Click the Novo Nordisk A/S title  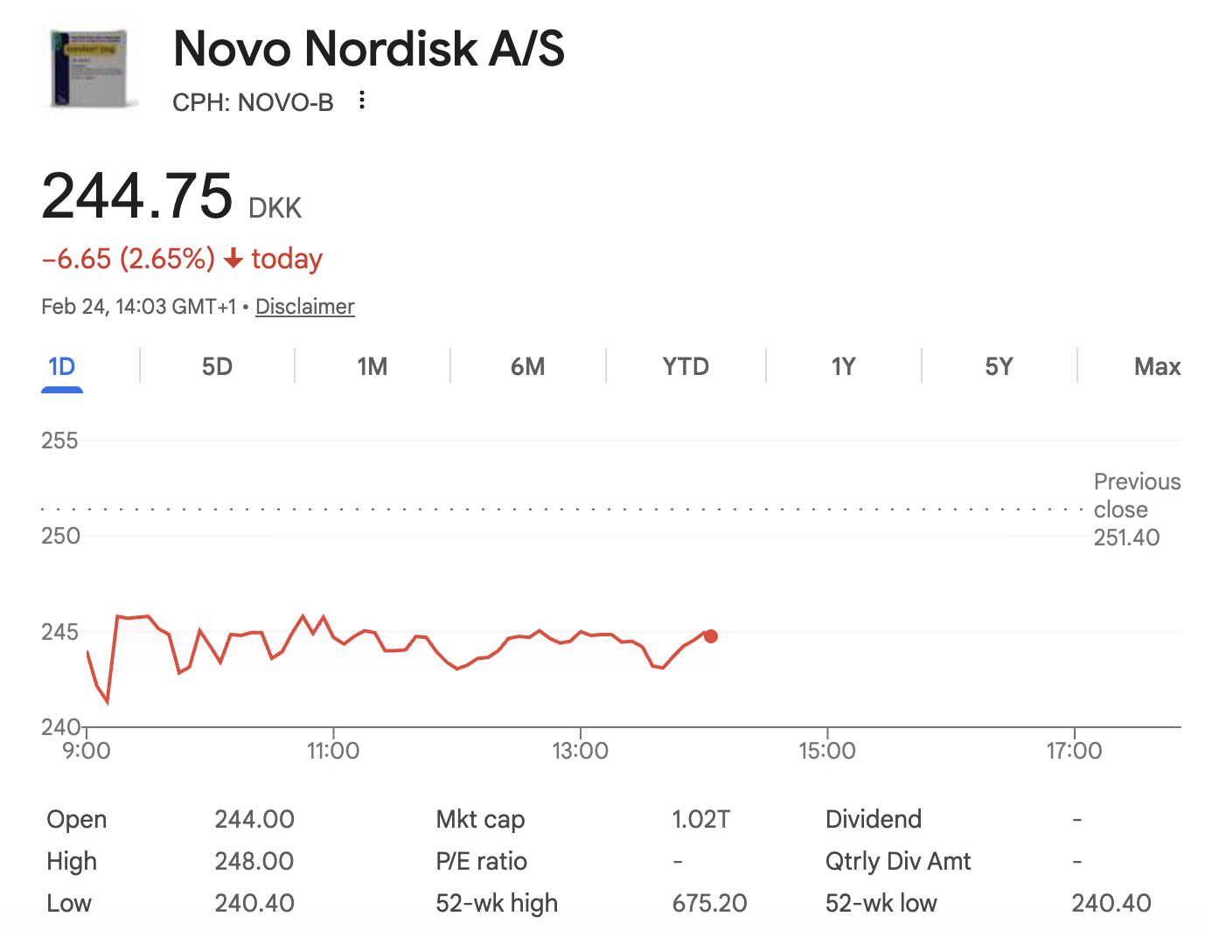pos(369,50)
